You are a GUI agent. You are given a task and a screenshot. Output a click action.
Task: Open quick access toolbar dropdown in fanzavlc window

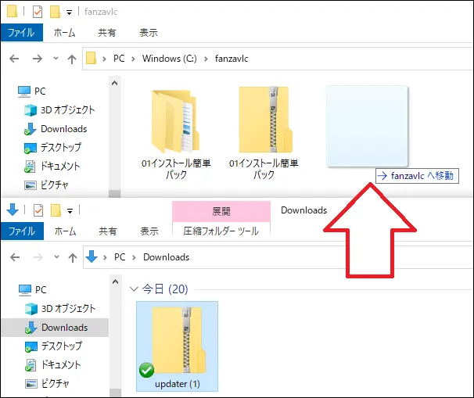[70, 13]
